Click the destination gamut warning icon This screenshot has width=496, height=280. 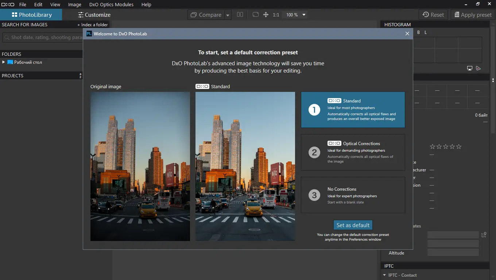pos(478,68)
